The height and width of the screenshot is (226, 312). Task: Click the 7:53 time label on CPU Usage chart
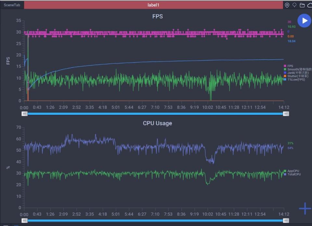[x=168, y=214]
